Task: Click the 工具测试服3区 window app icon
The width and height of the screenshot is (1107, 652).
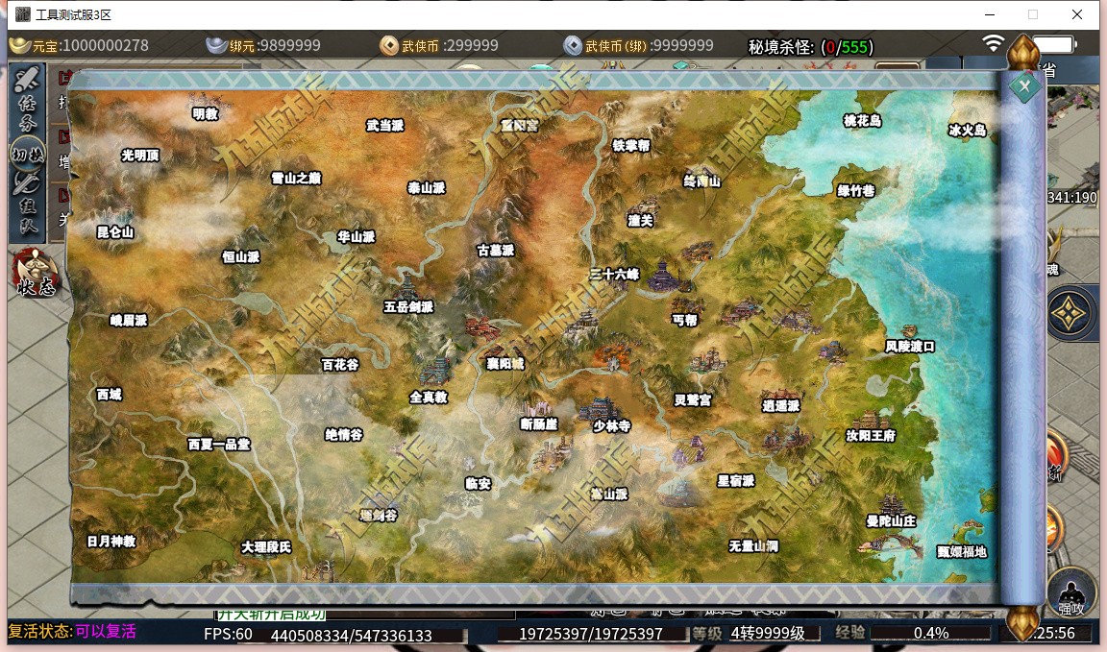Action: tap(23, 14)
